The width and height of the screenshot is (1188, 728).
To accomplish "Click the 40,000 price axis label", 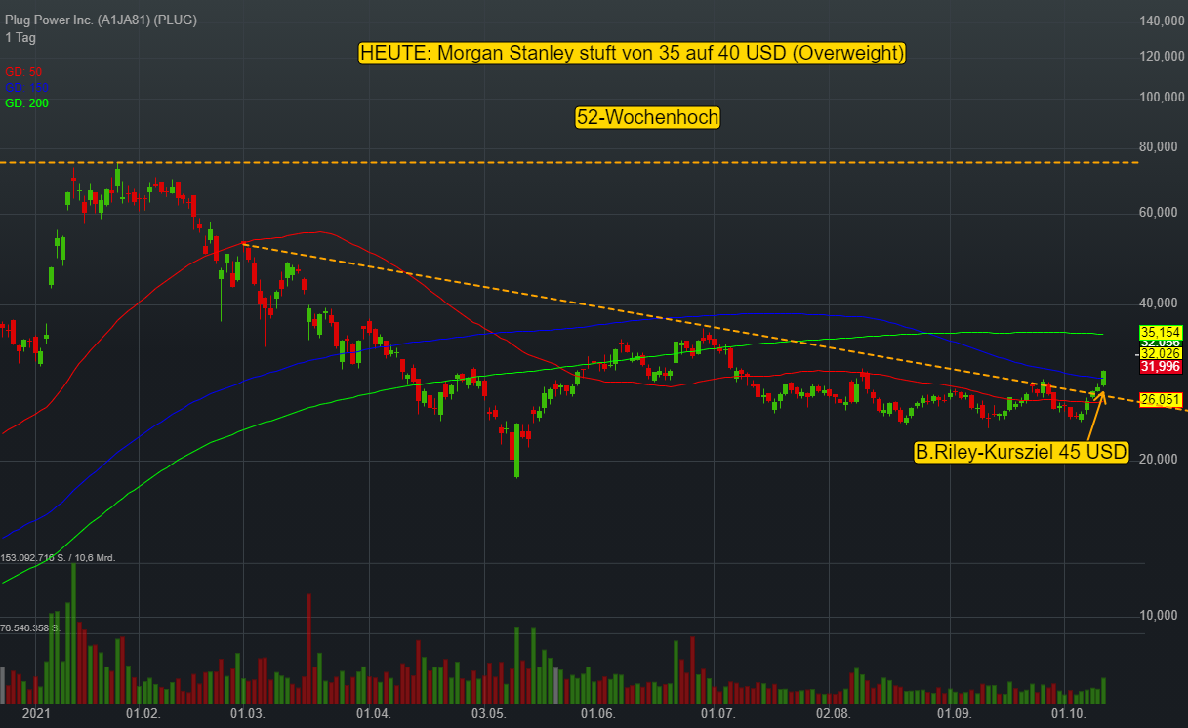I will 1161,304.
